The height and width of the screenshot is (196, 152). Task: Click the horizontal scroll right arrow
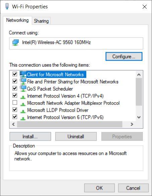(x=132, y=124)
